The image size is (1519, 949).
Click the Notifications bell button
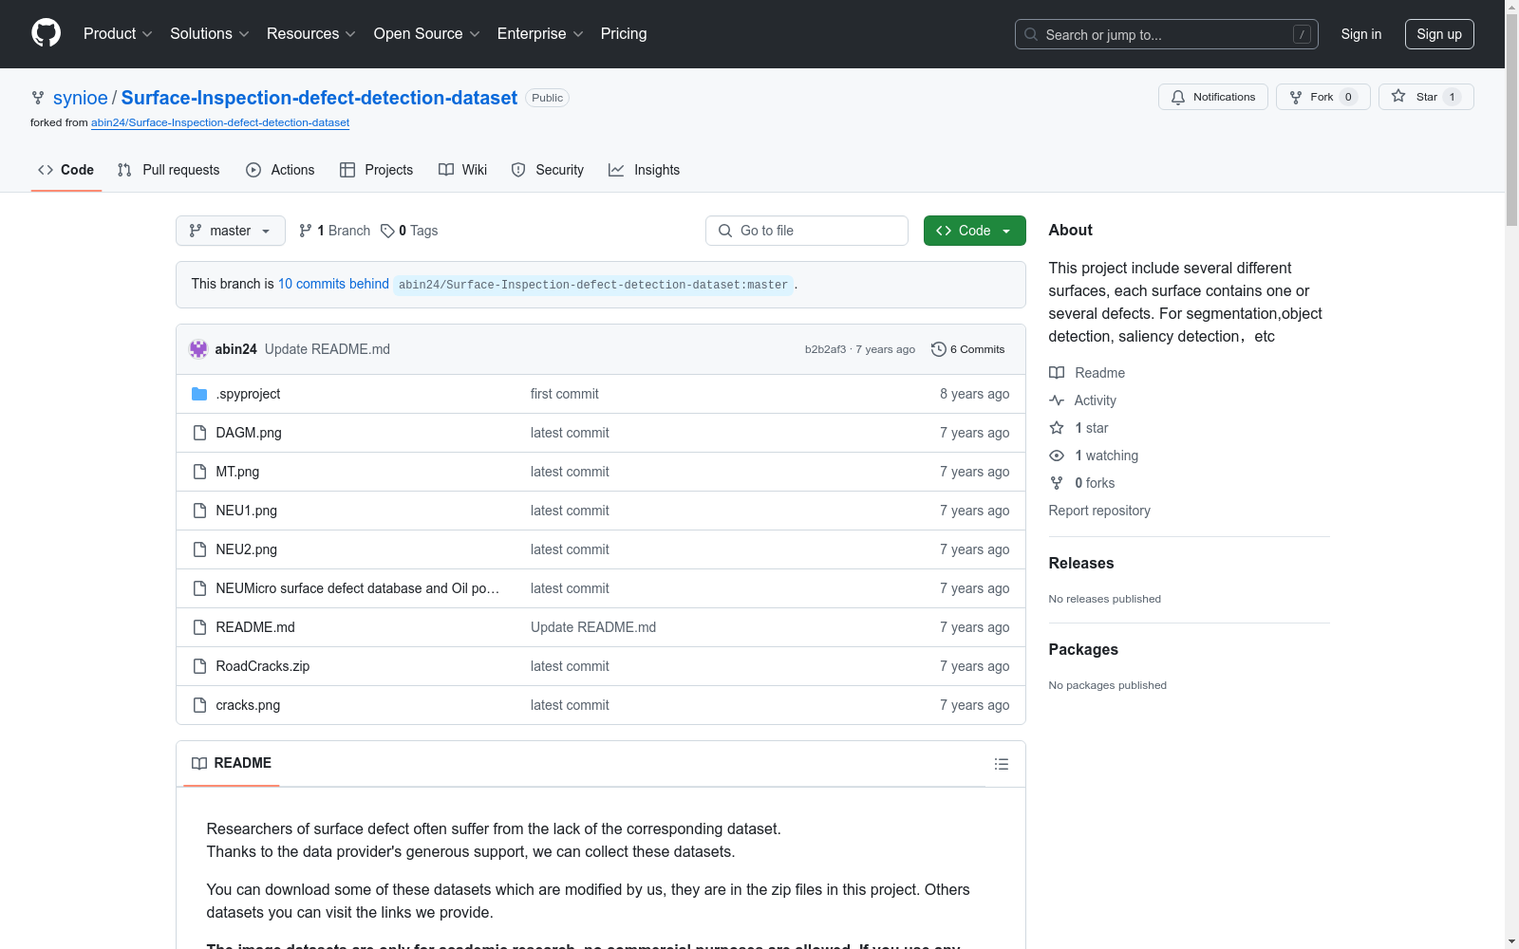pos(1212,97)
